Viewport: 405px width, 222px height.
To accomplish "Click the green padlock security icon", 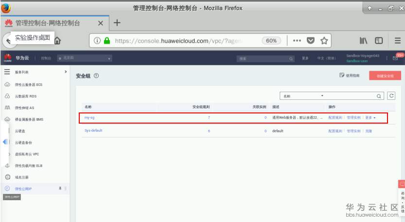I will coord(107,40).
